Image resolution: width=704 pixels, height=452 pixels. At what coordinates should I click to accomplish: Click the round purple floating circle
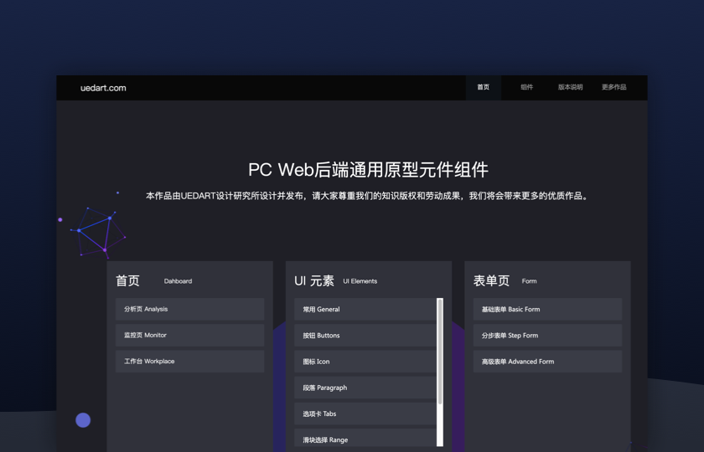tap(83, 420)
